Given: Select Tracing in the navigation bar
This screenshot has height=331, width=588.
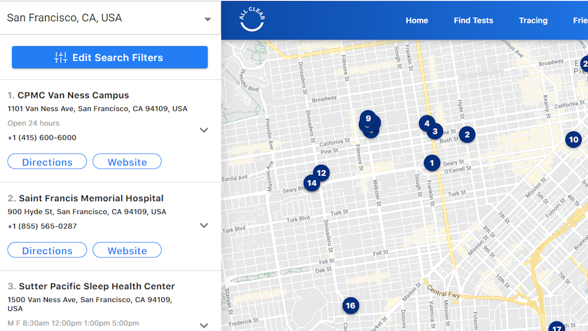Looking at the screenshot, I should (533, 20).
